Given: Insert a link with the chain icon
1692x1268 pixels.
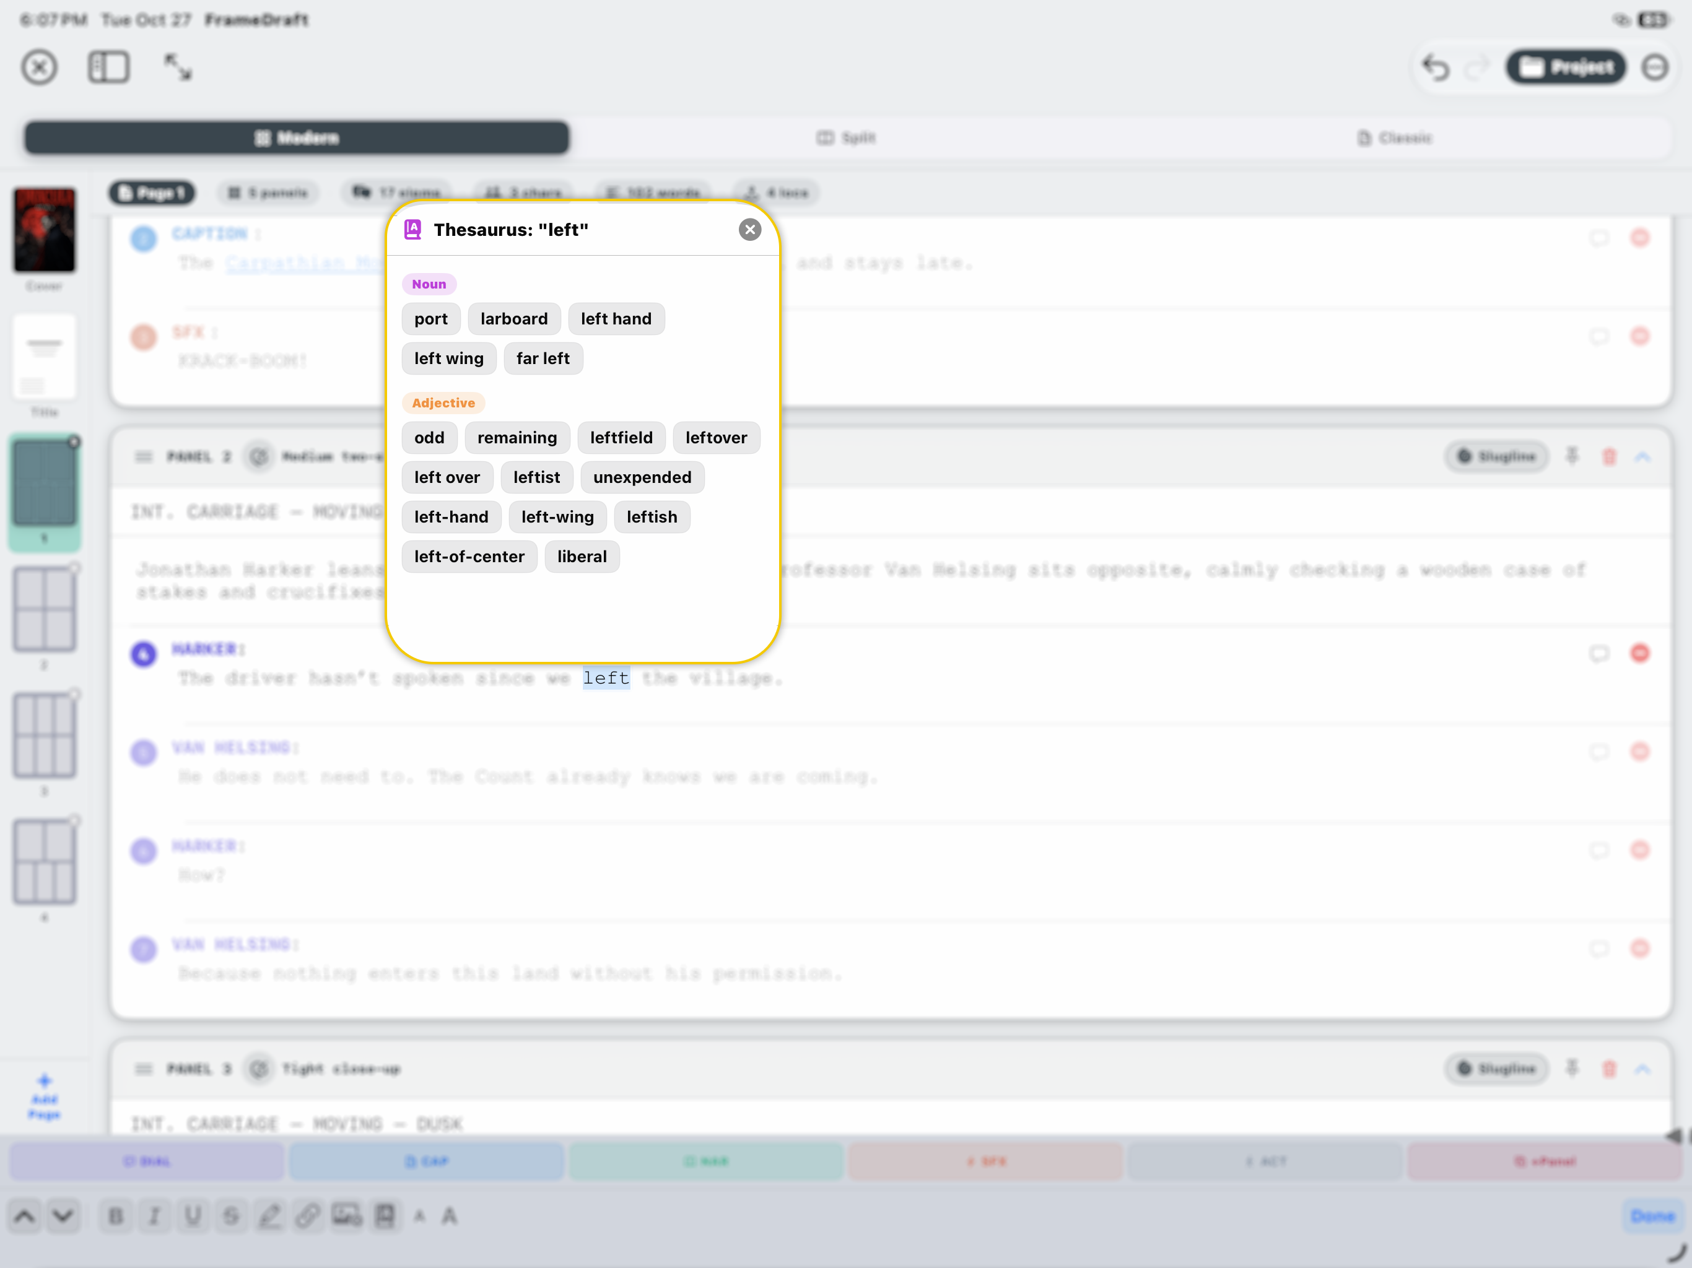Looking at the screenshot, I should pos(308,1215).
